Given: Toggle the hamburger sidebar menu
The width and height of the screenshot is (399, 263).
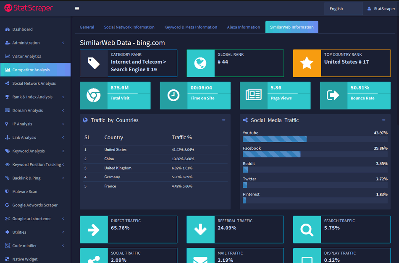Looking at the screenshot, I should [x=77, y=9].
